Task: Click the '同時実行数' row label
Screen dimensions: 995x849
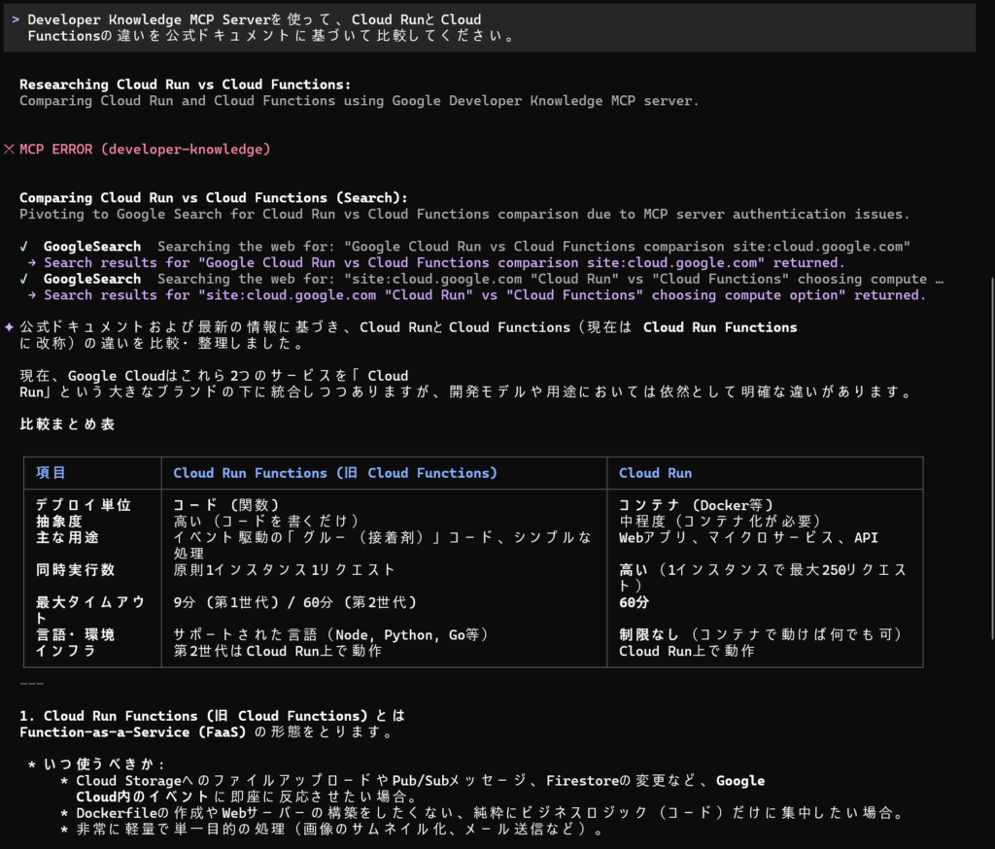Action: click(75, 570)
